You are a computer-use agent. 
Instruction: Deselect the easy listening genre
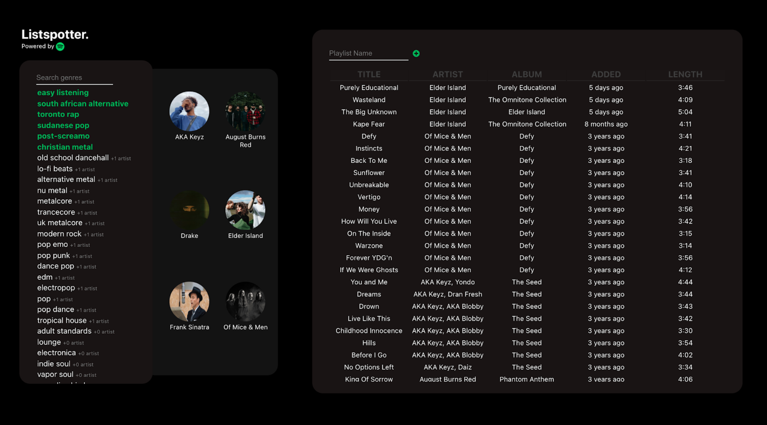[x=63, y=92]
